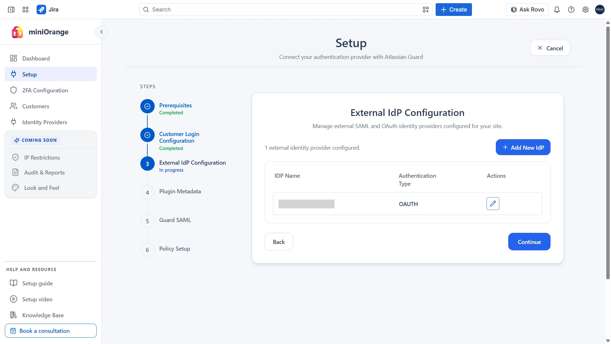Collapse the miniOrange sidebar chevron

(x=102, y=32)
